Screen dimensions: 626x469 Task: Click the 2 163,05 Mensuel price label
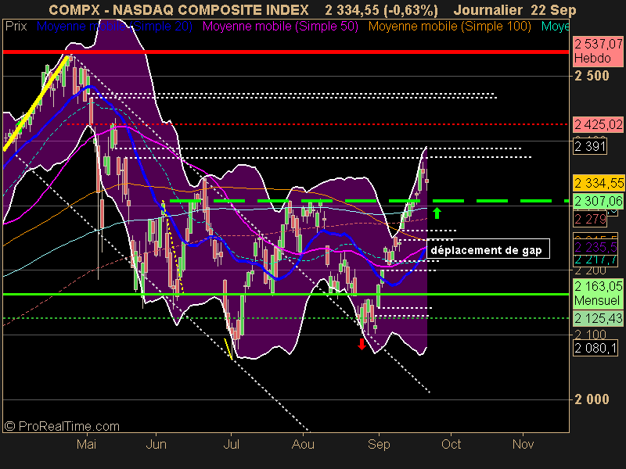[598, 293]
